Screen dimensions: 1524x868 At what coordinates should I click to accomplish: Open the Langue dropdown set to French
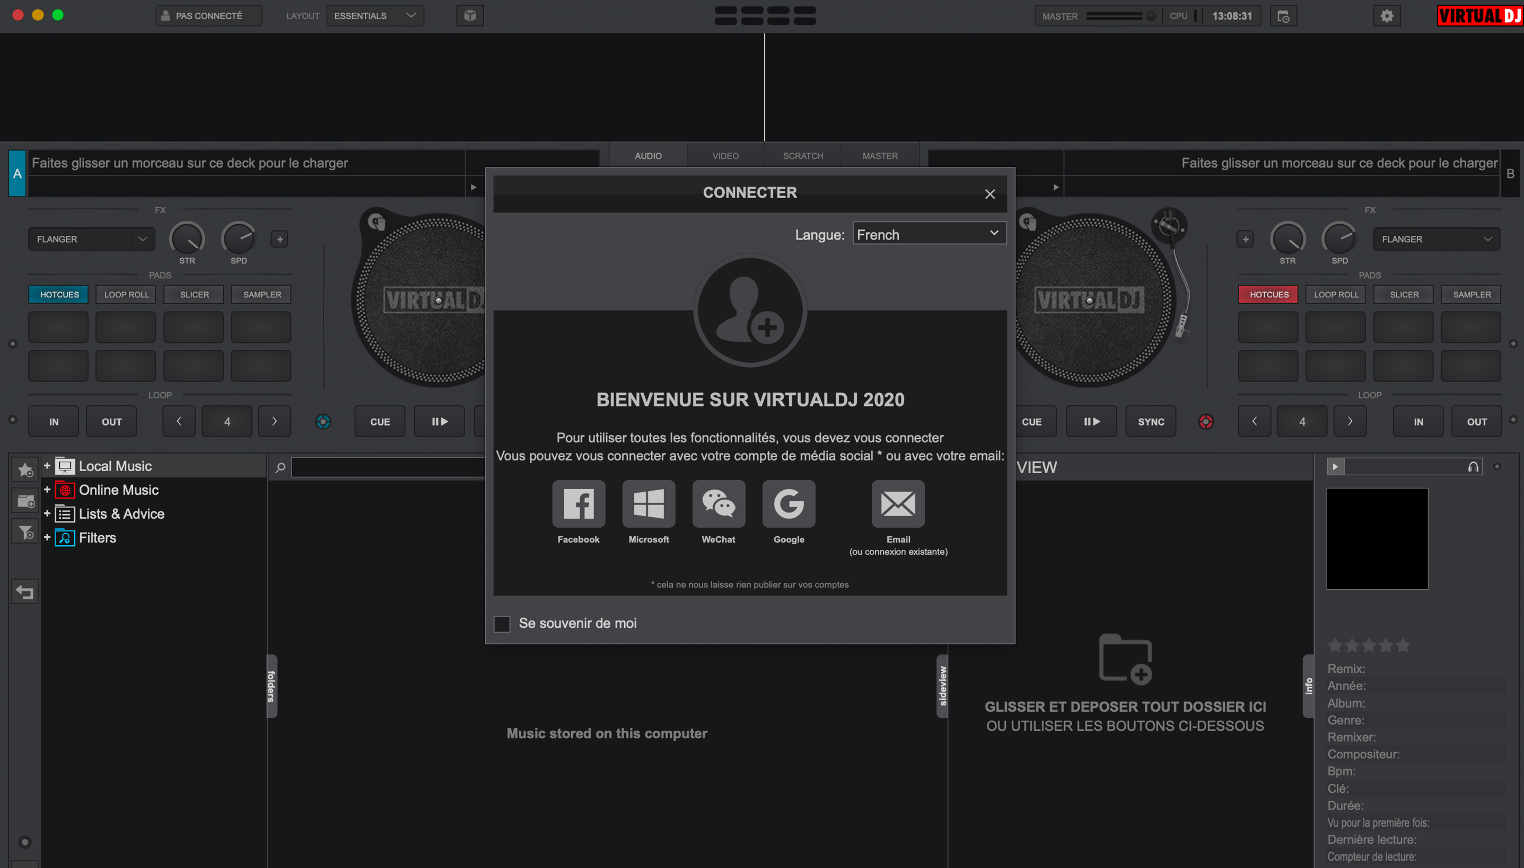(x=929, y=234)
